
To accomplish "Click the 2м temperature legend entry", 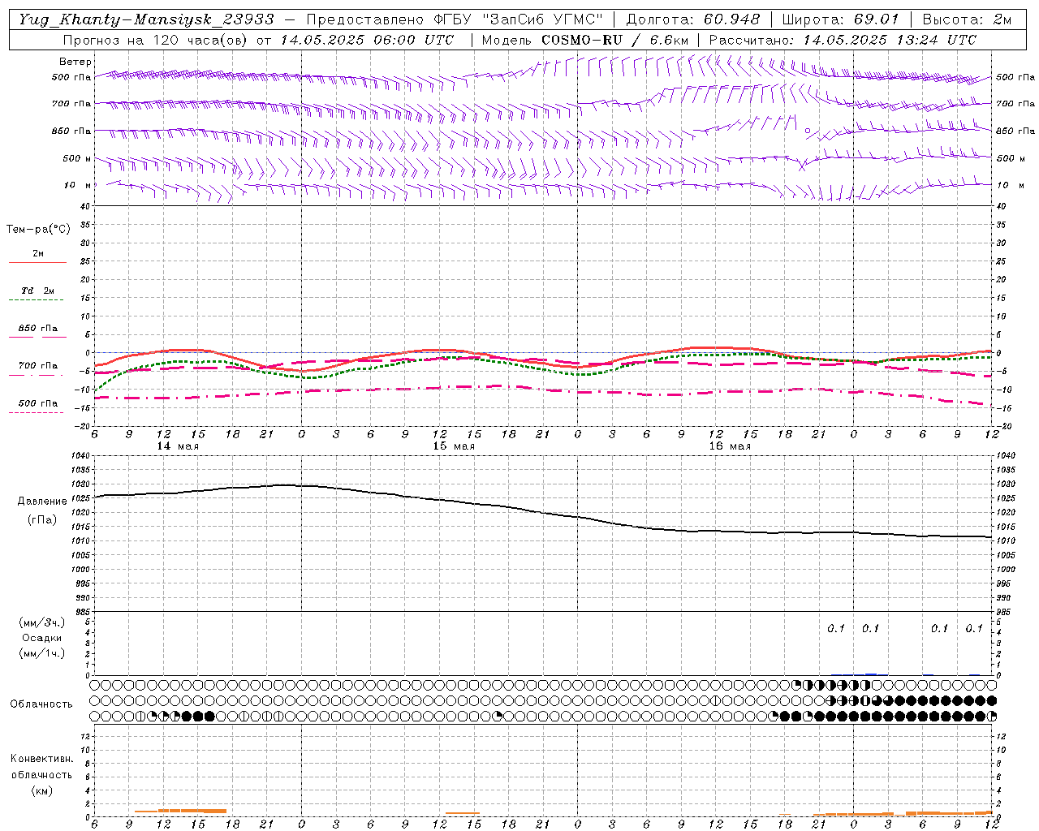I will coord(38,254).
